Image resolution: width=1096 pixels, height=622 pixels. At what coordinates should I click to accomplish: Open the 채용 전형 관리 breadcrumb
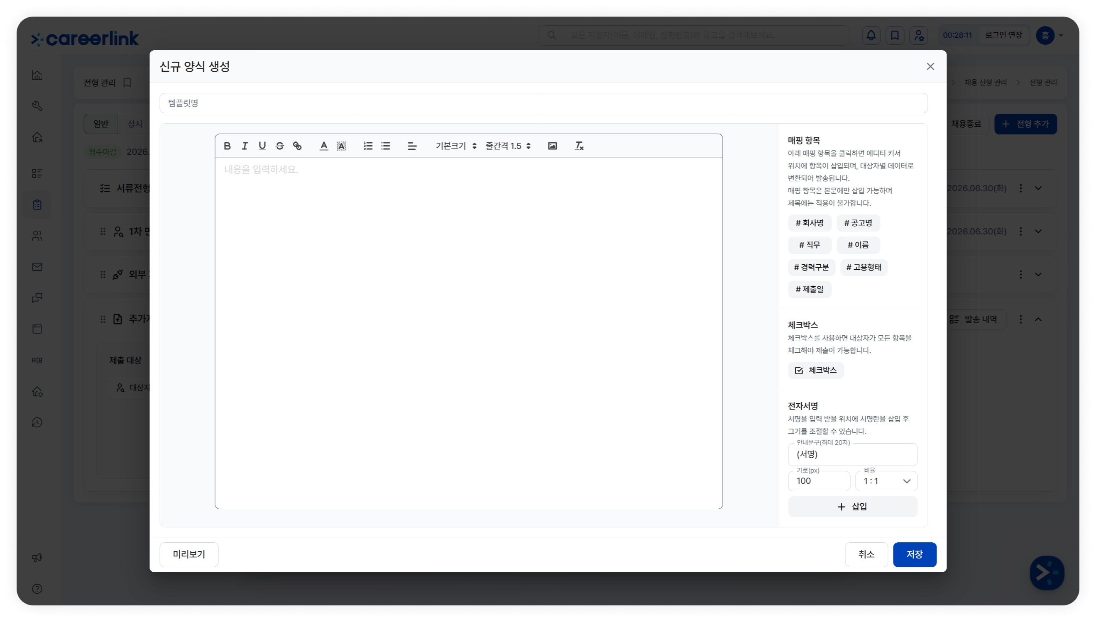(x=985, y=83)
